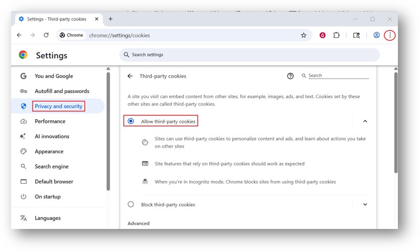Click the palette Appearance icon

pos(24,151)
